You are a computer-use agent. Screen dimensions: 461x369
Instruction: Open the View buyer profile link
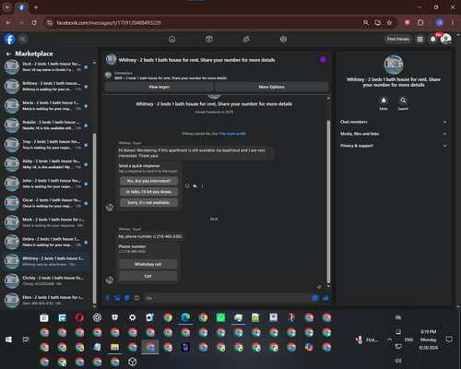pos(232,134)
